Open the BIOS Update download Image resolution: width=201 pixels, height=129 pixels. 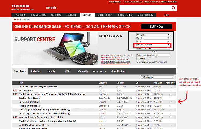coord(26,90)
